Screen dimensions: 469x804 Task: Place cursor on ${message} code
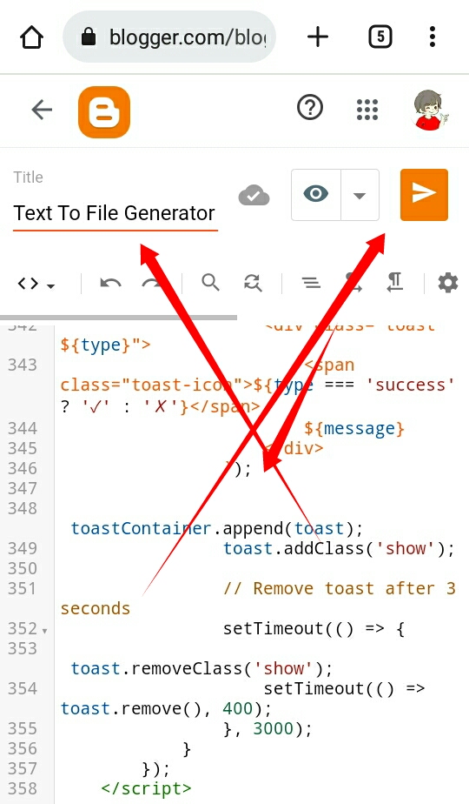pos(354,428)
